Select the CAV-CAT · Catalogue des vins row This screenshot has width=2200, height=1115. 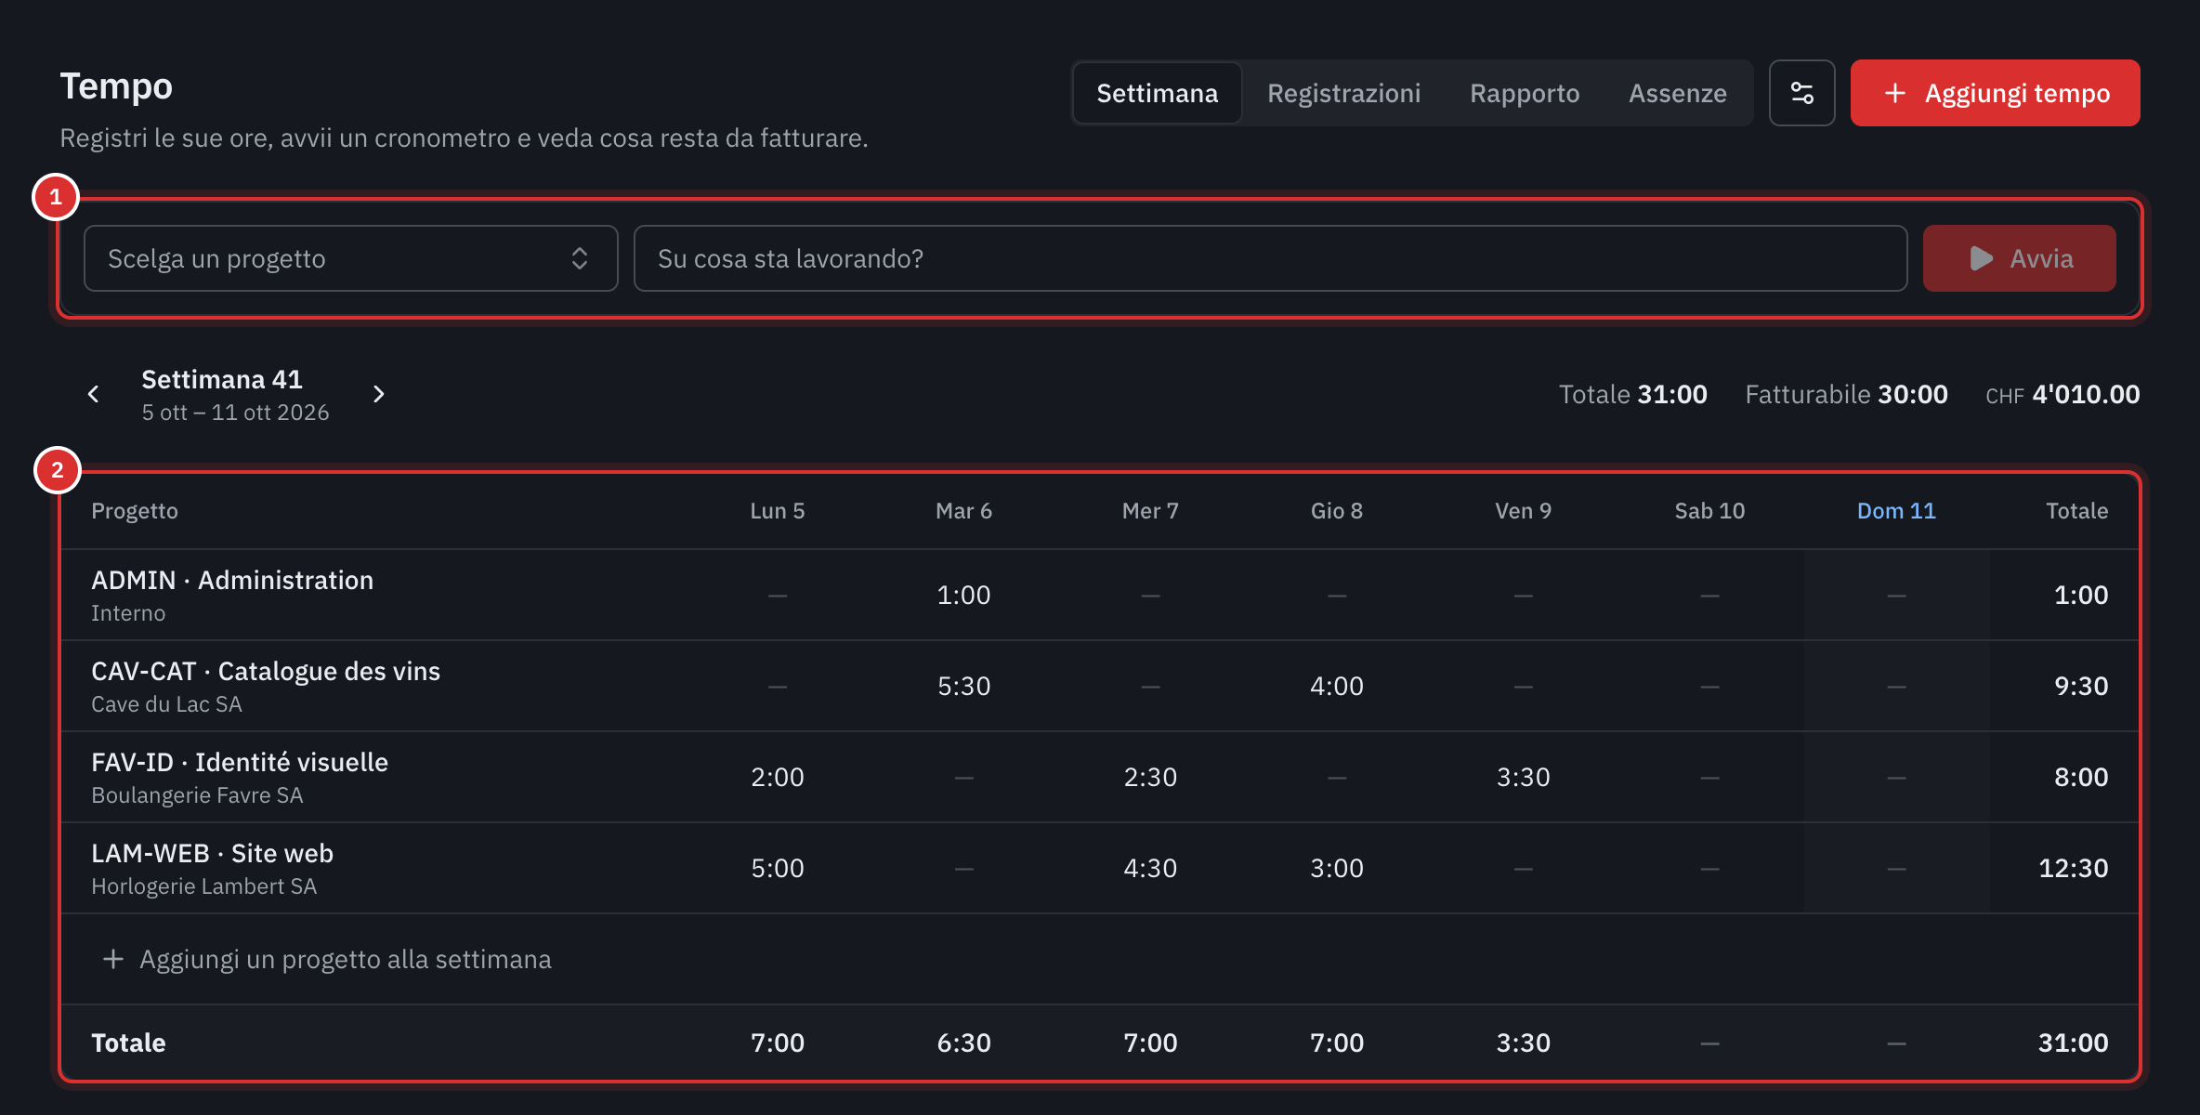(x=1099, y=686)
